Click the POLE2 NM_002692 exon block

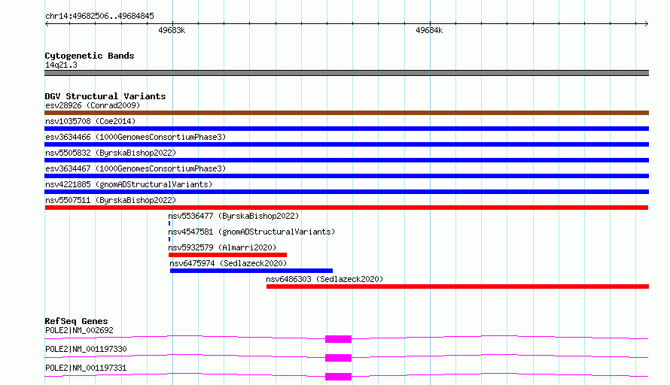click(339, 339)
